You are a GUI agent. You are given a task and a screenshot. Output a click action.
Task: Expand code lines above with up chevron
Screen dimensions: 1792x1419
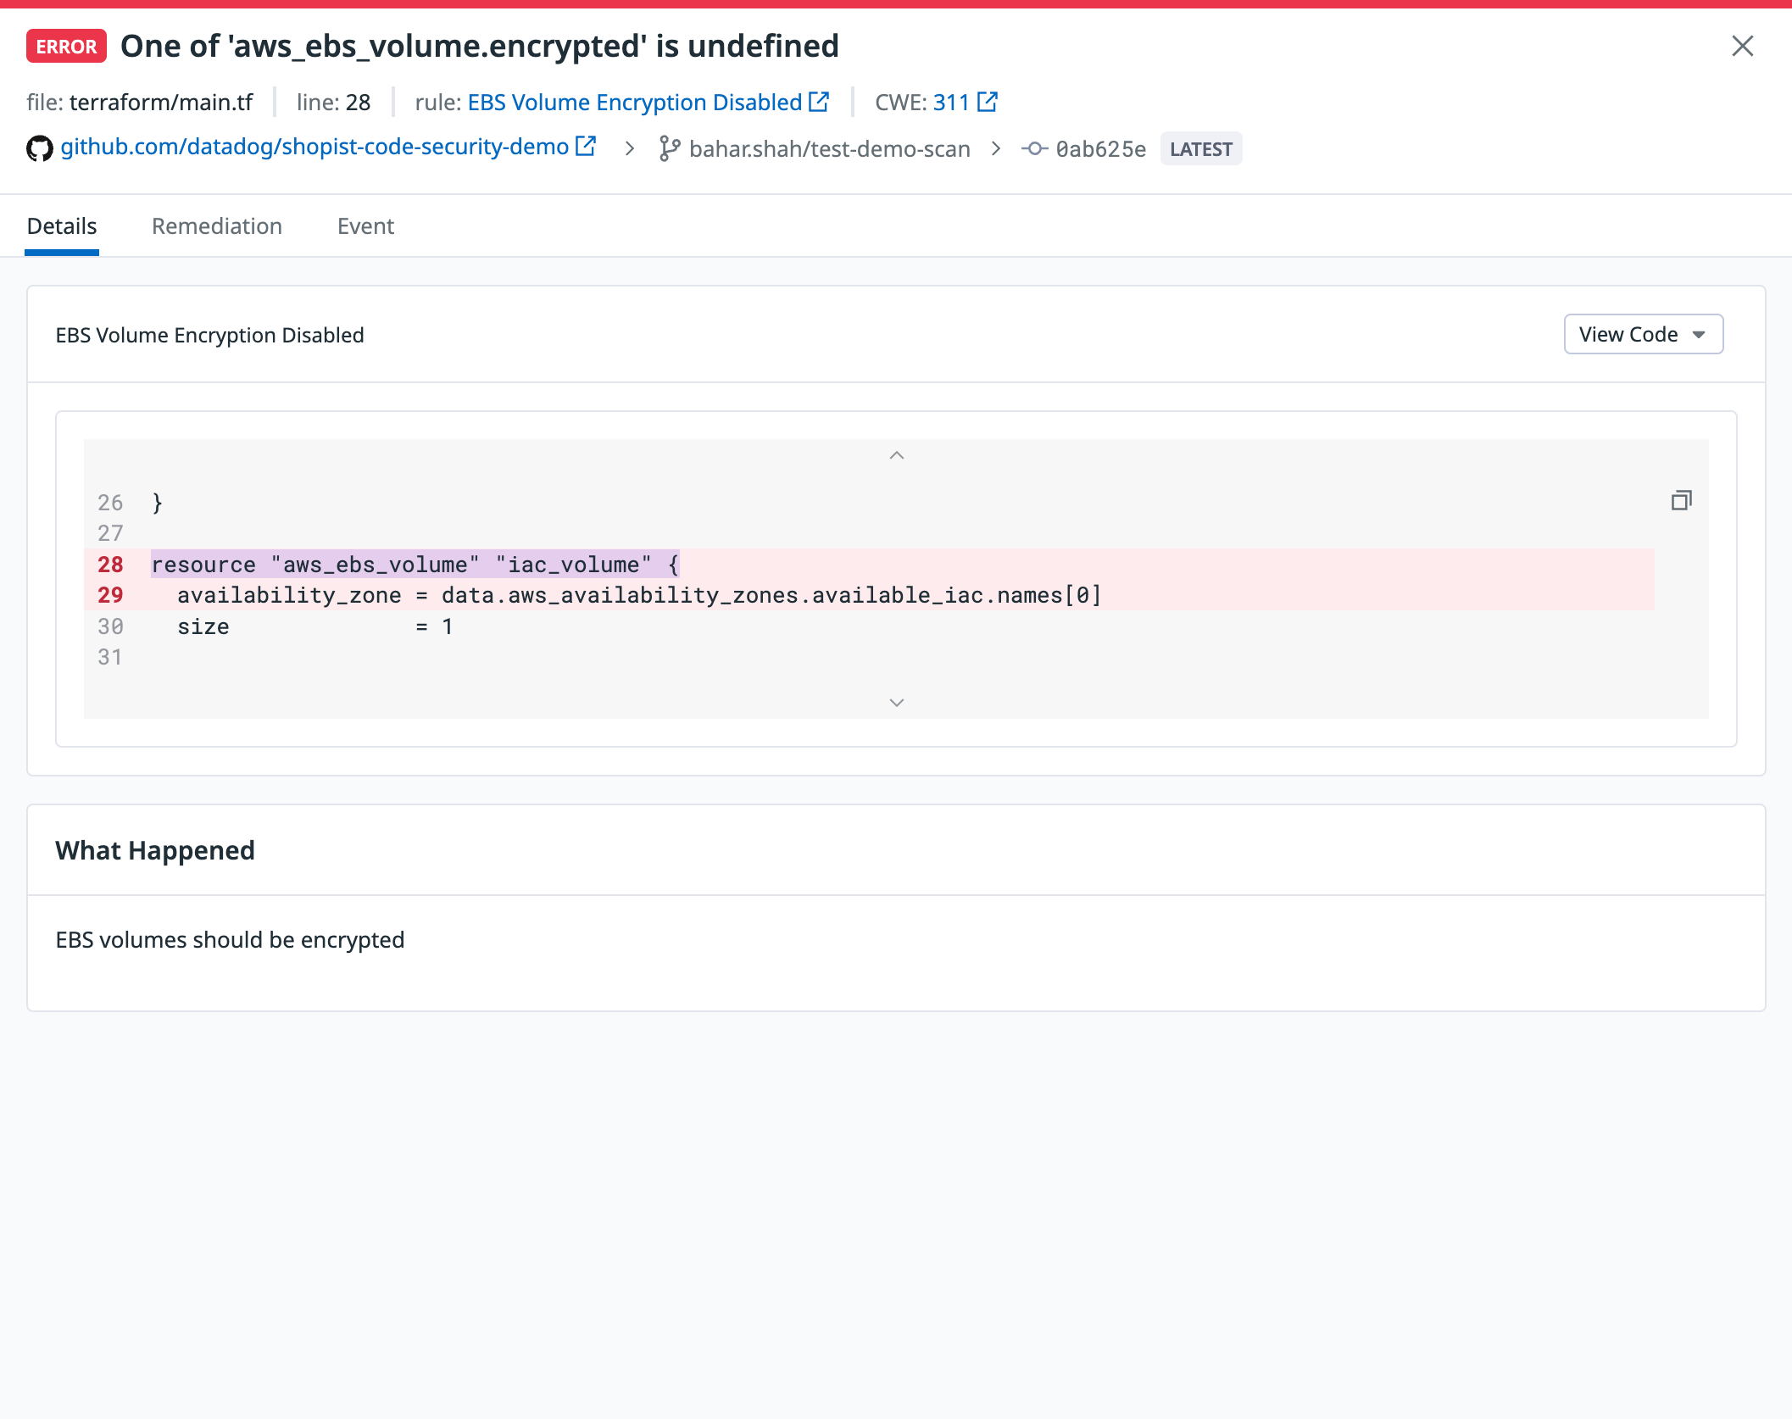point(896,456)
